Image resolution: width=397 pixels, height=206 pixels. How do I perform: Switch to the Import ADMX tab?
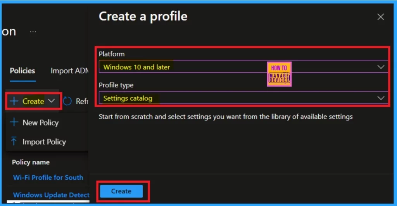(x=69, y=71)
